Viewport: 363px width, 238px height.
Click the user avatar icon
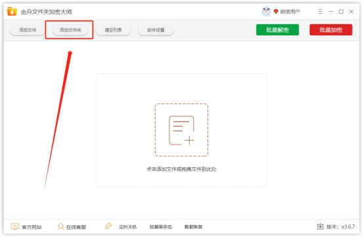coord(267,11)
